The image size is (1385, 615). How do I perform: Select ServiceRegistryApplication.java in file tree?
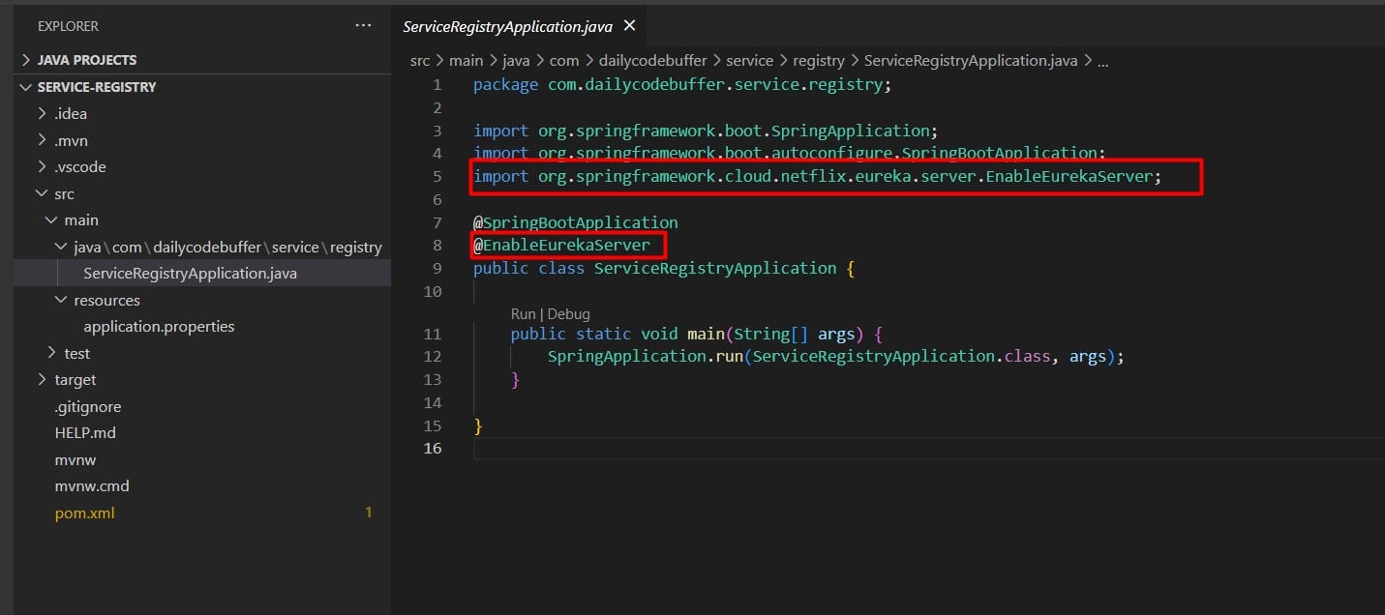pos(190,274)
